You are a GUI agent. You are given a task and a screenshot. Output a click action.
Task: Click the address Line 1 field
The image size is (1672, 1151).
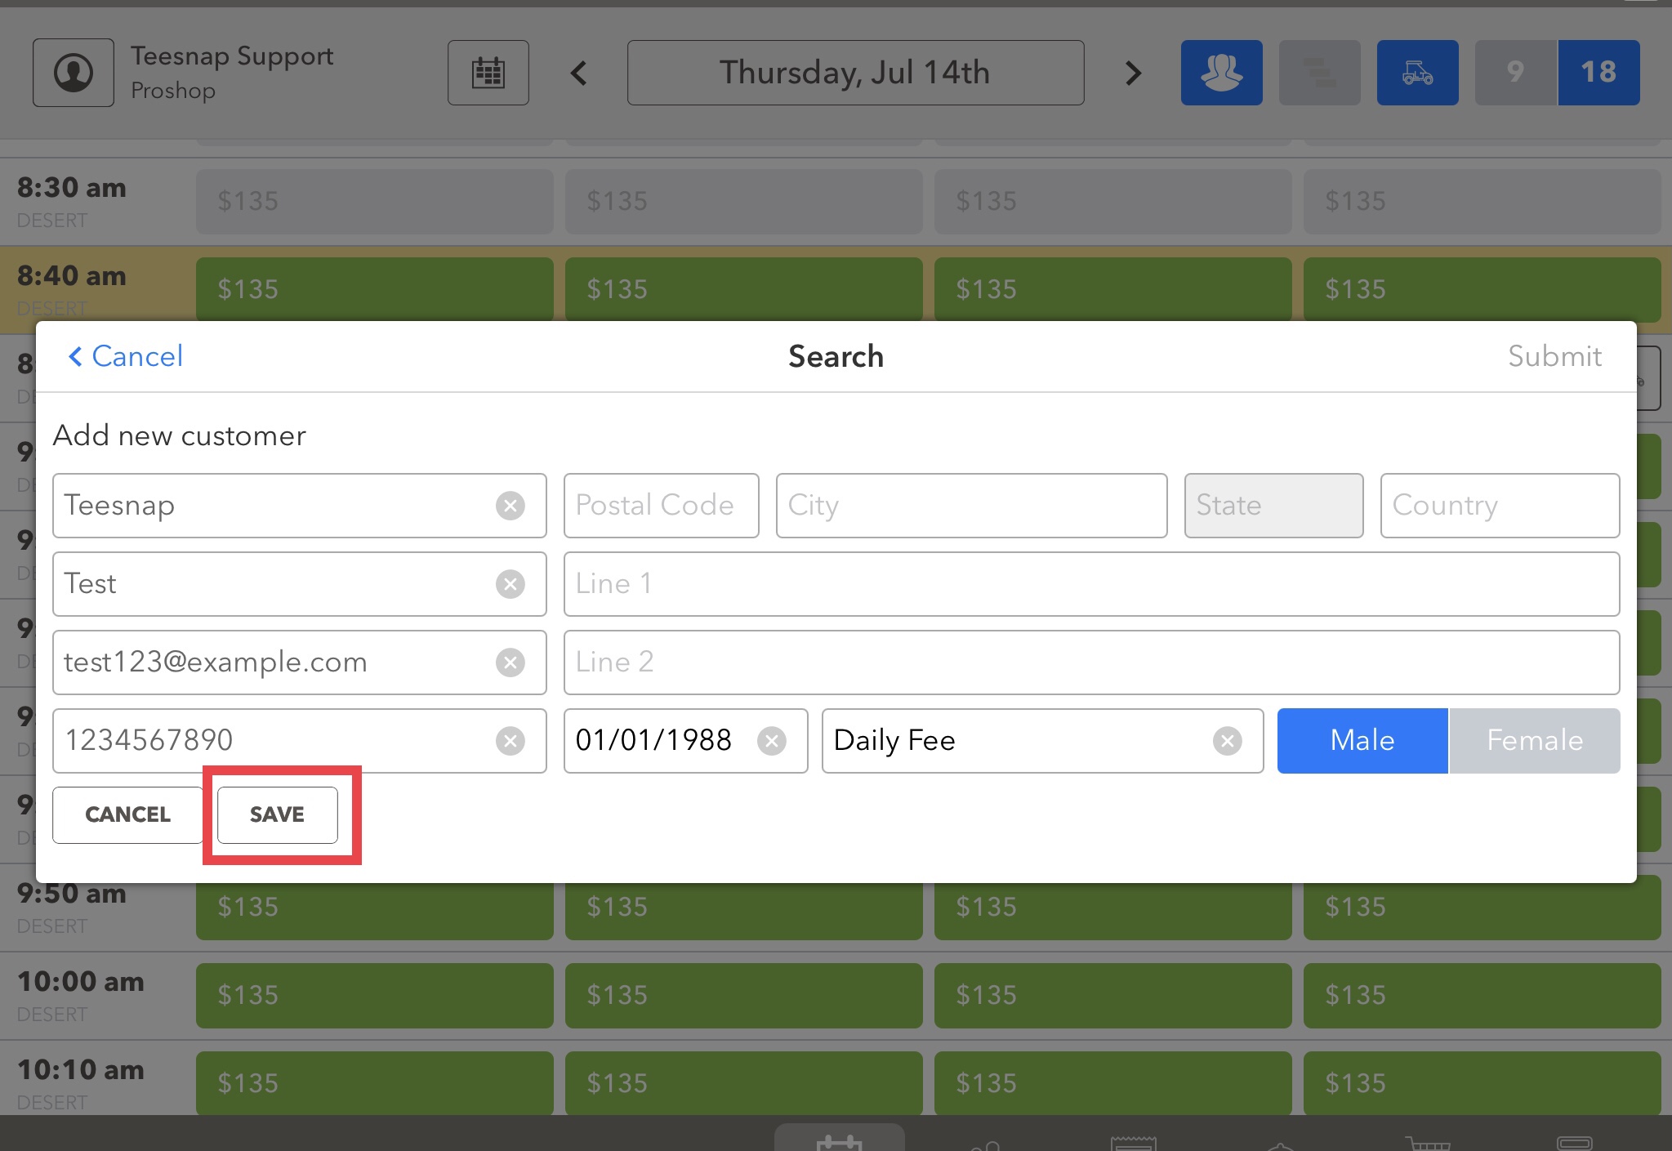pyautogui.click(x=1091, y=584)
